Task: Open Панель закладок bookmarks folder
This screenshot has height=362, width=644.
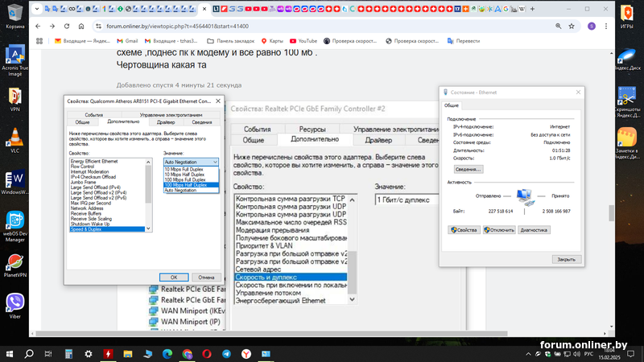Action: point(230,41)
